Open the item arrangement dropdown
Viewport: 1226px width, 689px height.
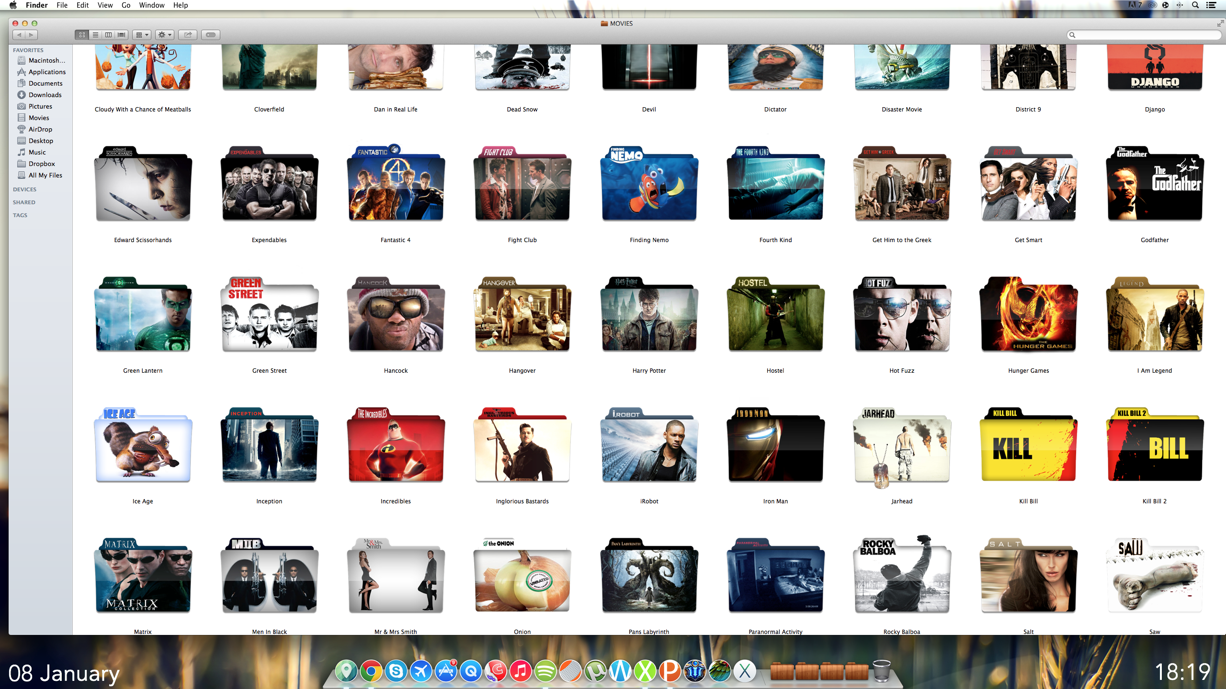click(x=142, y=35)
